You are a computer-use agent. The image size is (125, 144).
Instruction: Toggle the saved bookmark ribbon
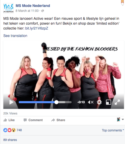[123, 2]
